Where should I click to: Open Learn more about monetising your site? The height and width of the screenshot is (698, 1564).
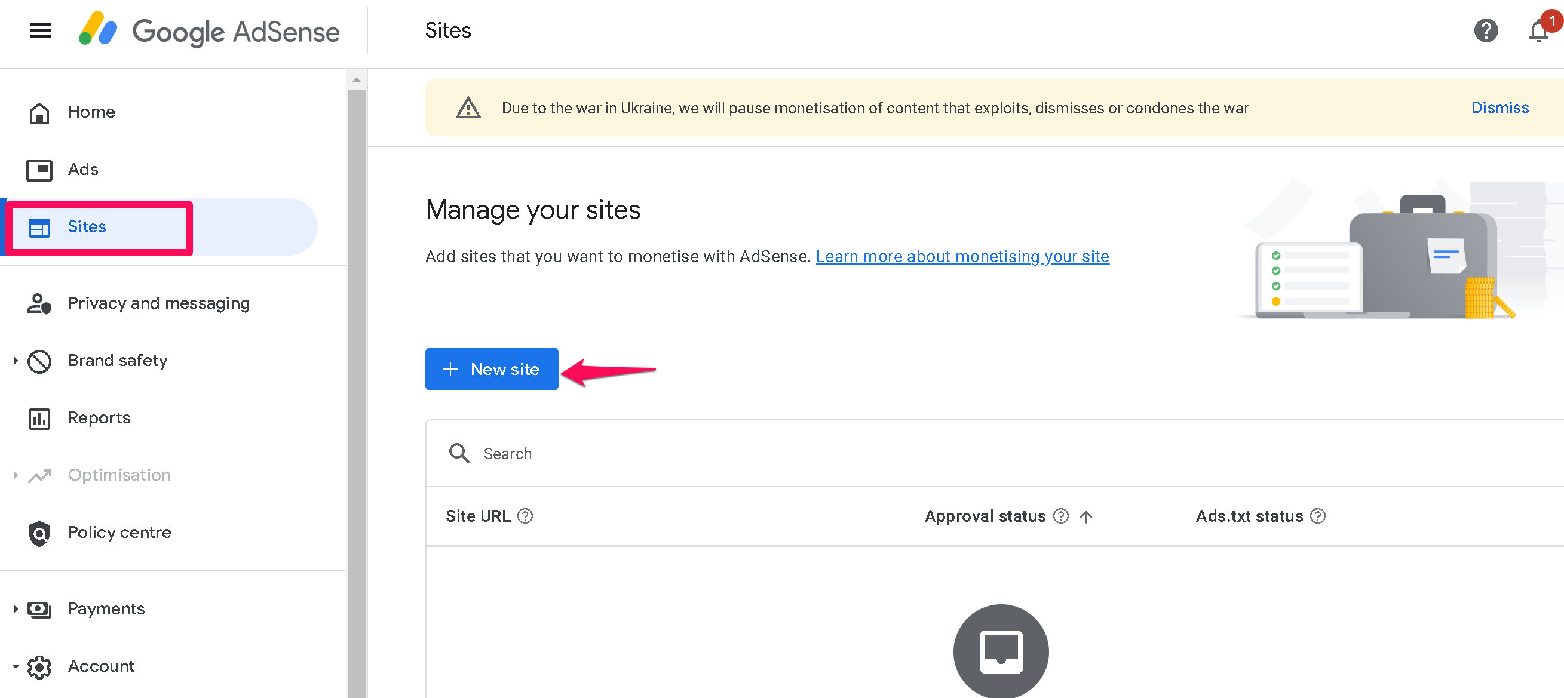coord(963,256)
